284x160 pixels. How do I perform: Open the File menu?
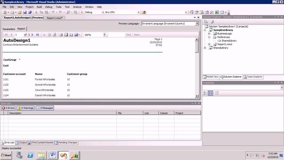click(4, 7)
